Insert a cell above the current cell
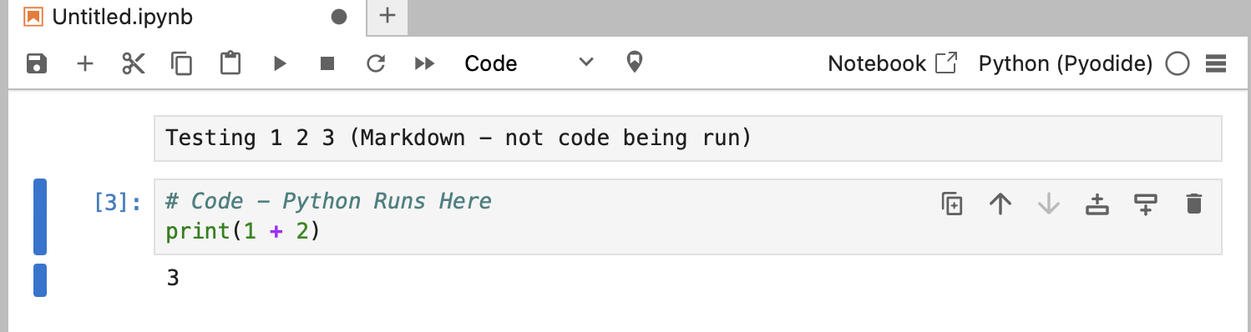Screen dimensions: 1251x332 (1097, 204)
